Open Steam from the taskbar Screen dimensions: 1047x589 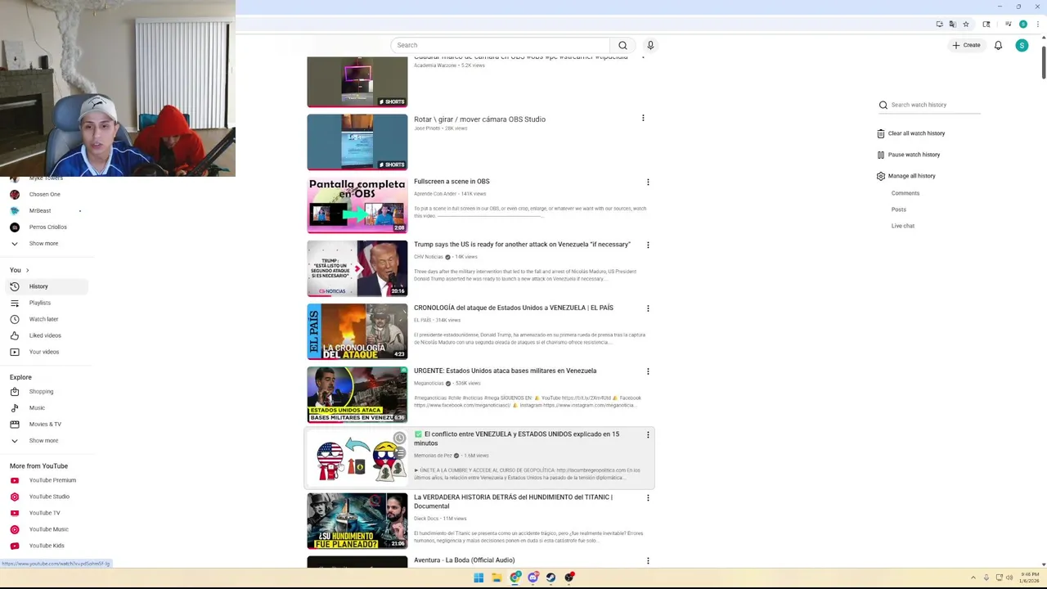[551, 578]
